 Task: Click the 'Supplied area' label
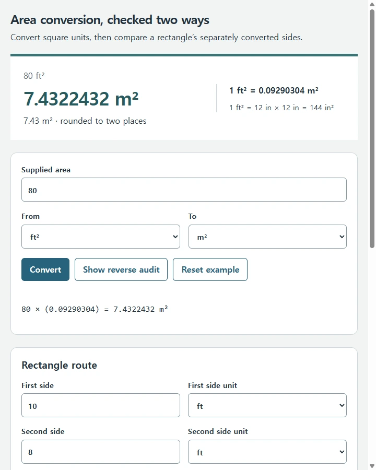46,170
